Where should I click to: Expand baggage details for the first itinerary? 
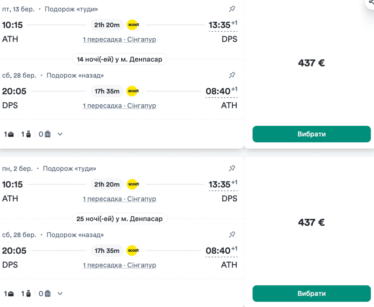point(60,134)
